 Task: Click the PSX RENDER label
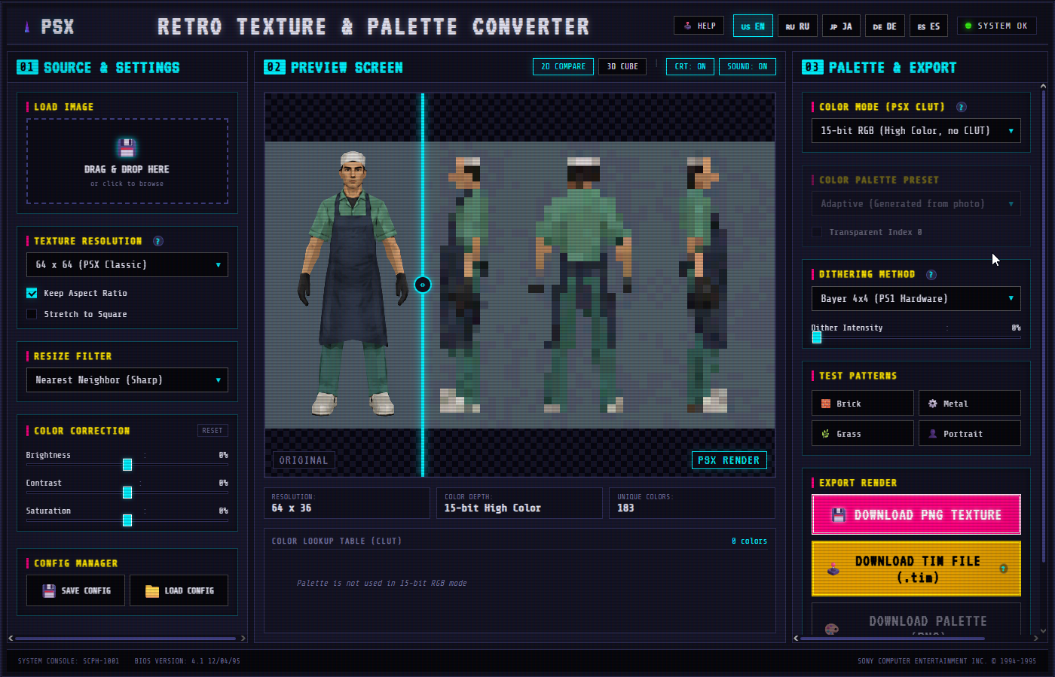729,460
